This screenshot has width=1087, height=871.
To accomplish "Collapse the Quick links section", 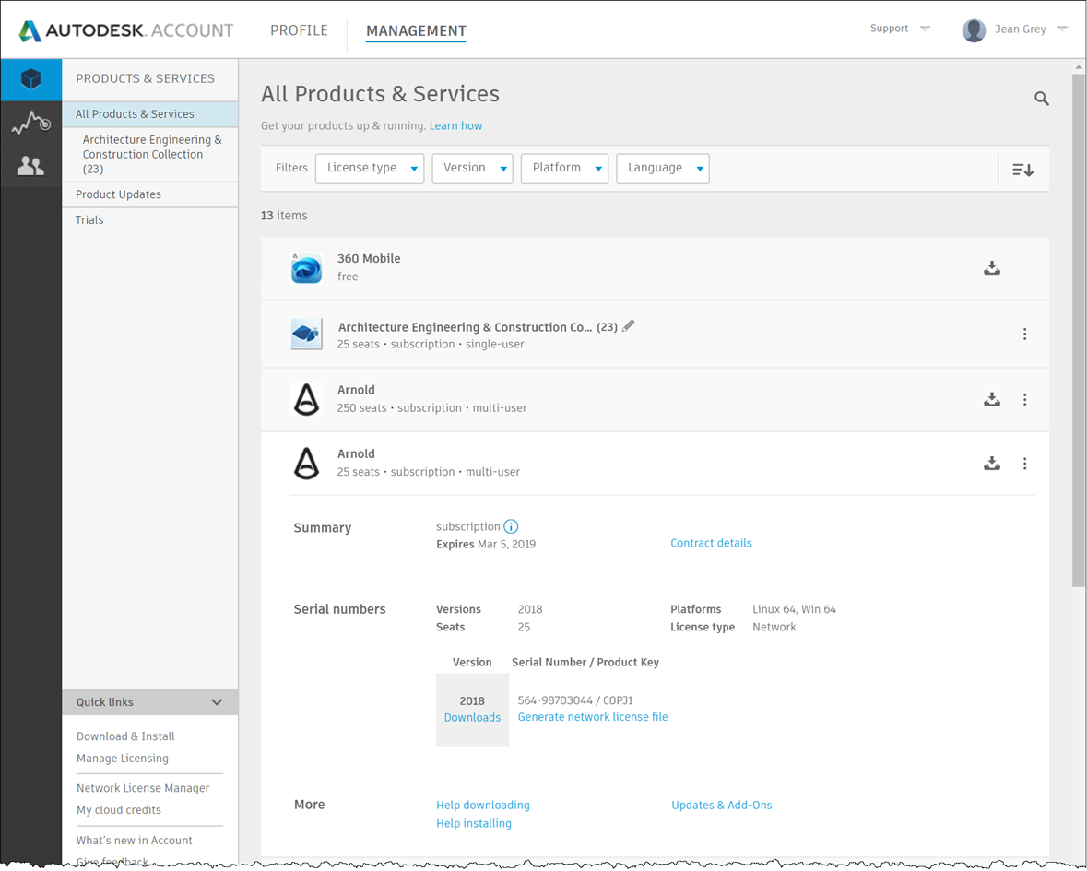I will [217, 702].
